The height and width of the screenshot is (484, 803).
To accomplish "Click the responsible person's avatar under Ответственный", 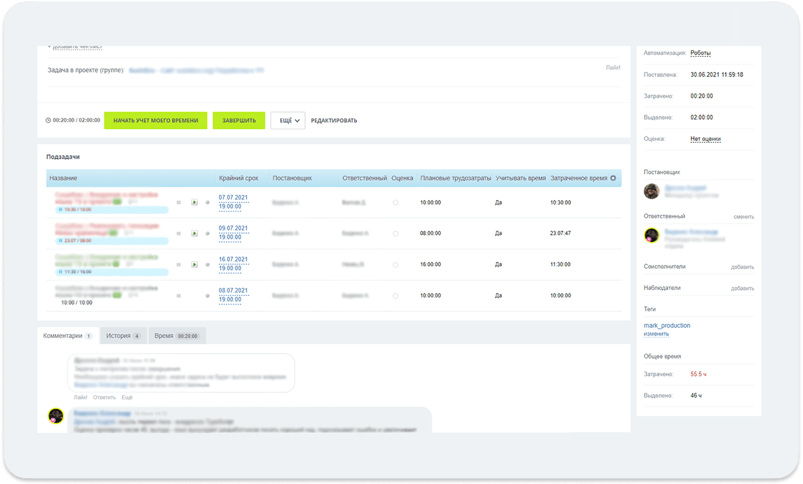I will coord(651,235).
